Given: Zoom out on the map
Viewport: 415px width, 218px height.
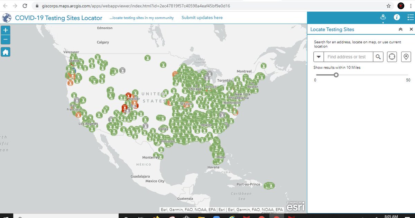Looking at the screenshot, I should (6, 39).
